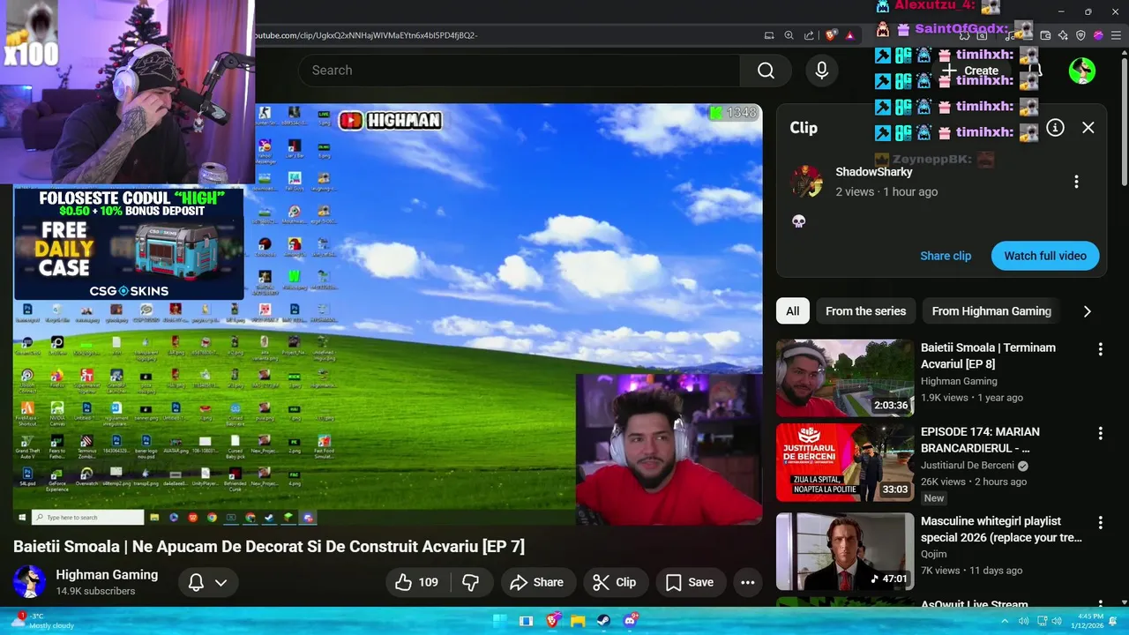This screenshot has height=635, width=1129.
Task: Click the Highman Gaming channel name
Action: point(107,574)
